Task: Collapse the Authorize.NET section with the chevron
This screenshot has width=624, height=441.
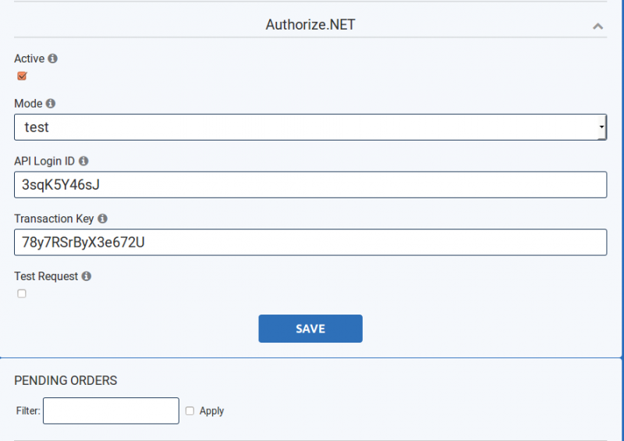Action: (597, 27)
